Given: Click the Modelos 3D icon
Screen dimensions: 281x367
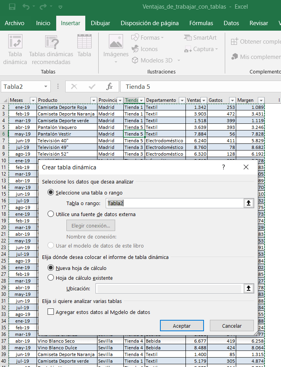Looking at the screenshot, I should 135,60.
